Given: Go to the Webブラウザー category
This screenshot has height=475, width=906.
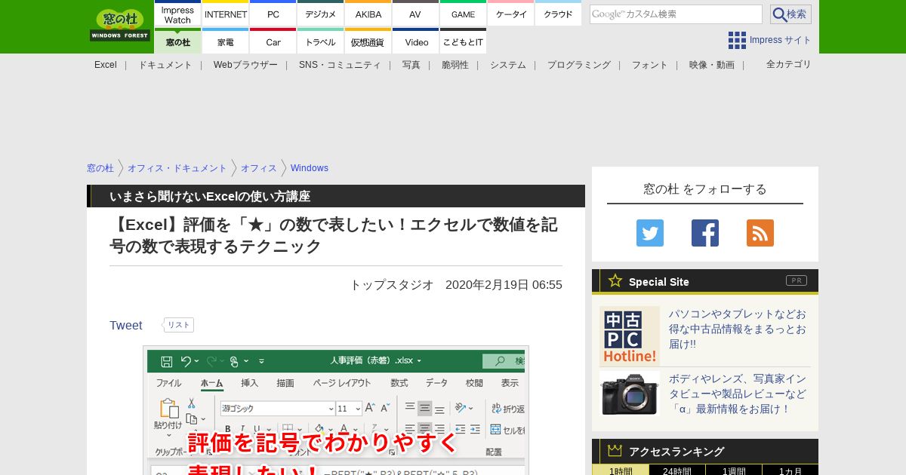Looking at the screenshot, I should [245, 65].
